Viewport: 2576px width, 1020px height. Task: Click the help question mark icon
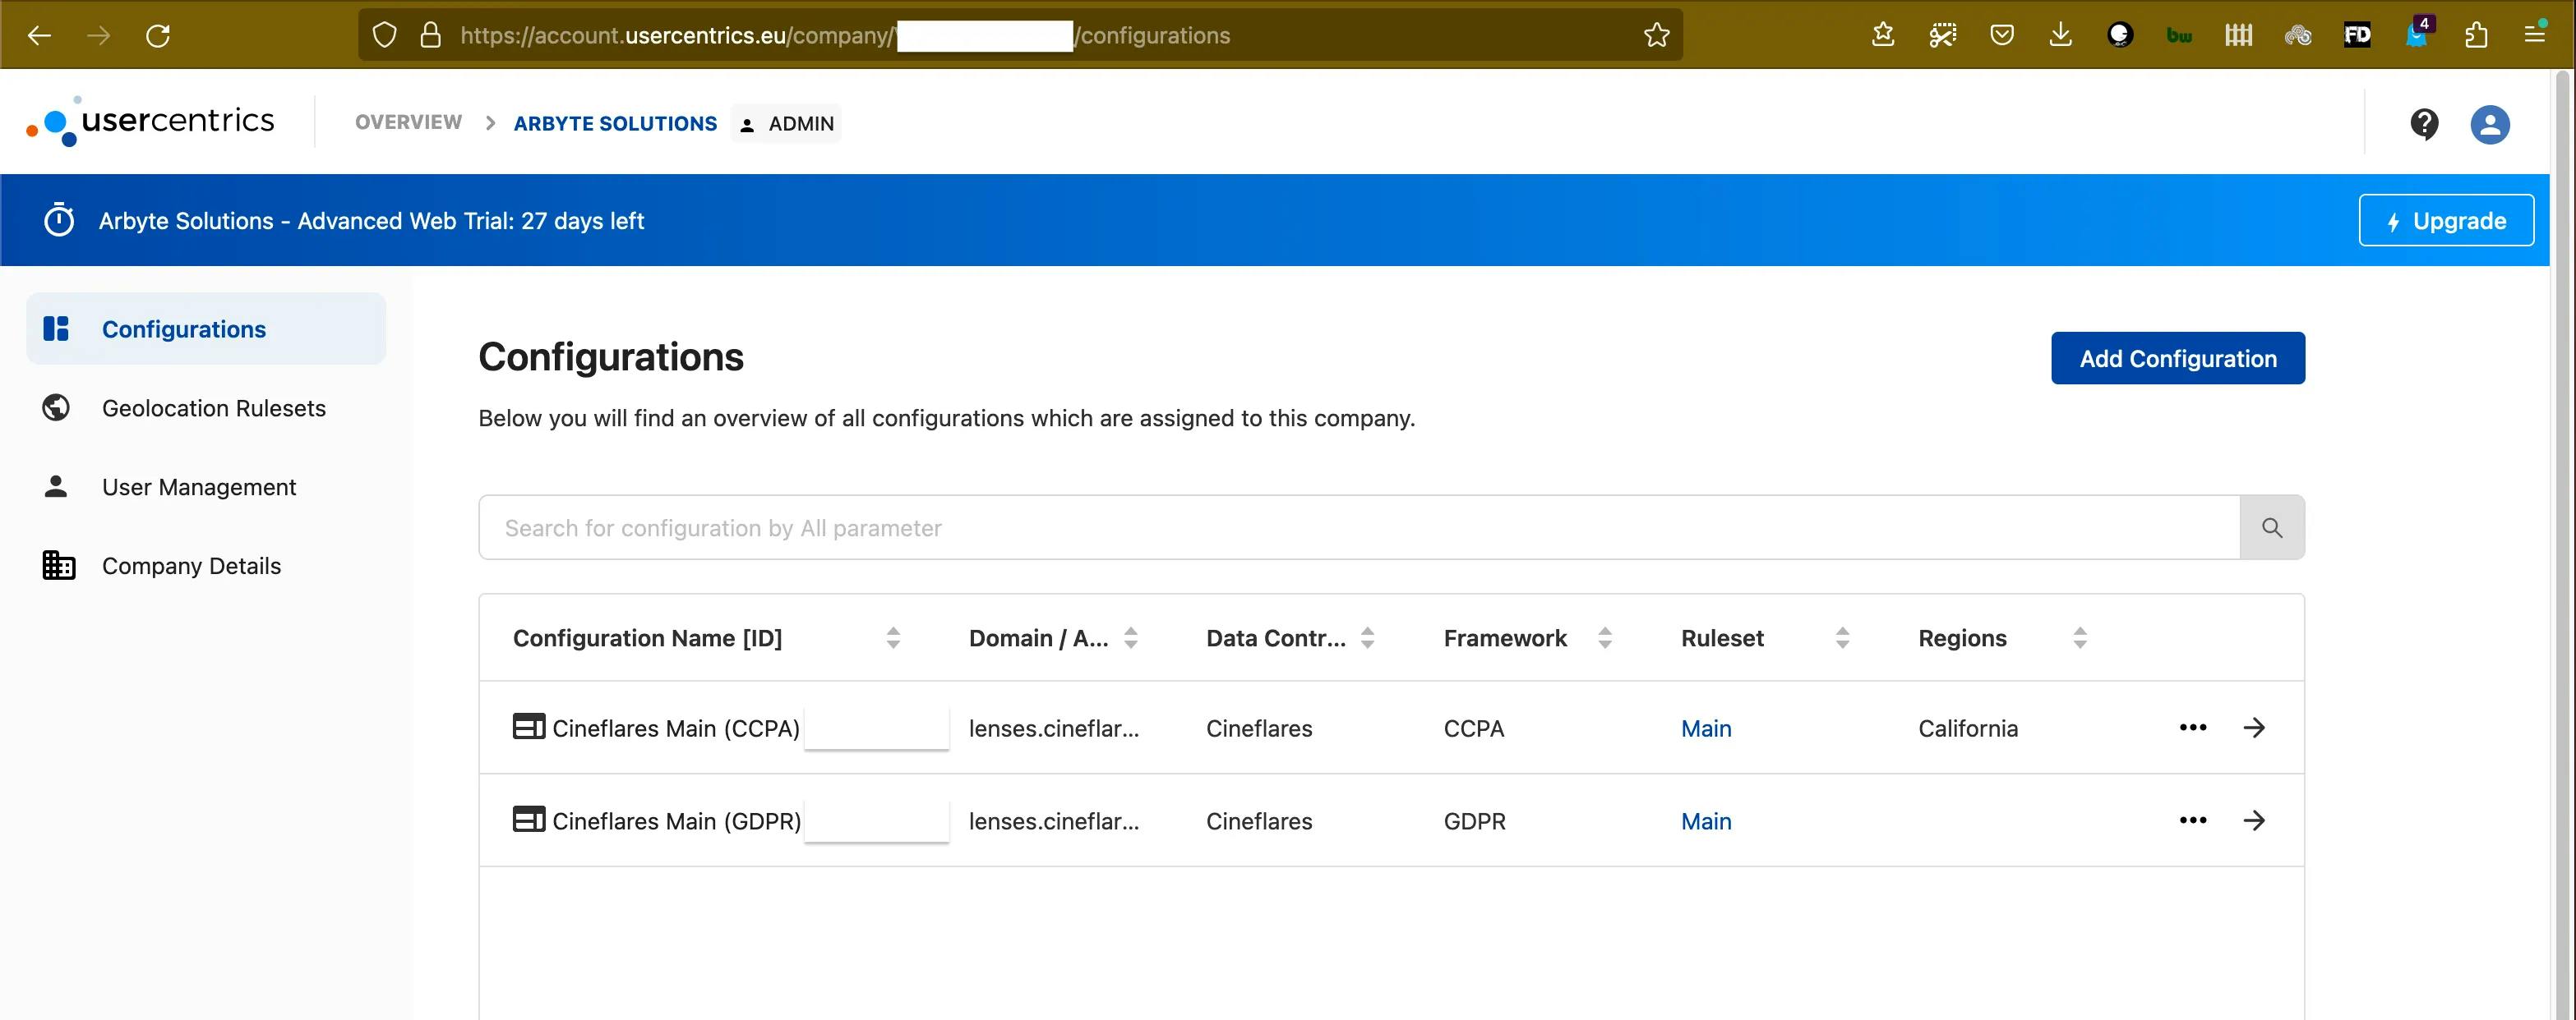(x=2423, y=124)
